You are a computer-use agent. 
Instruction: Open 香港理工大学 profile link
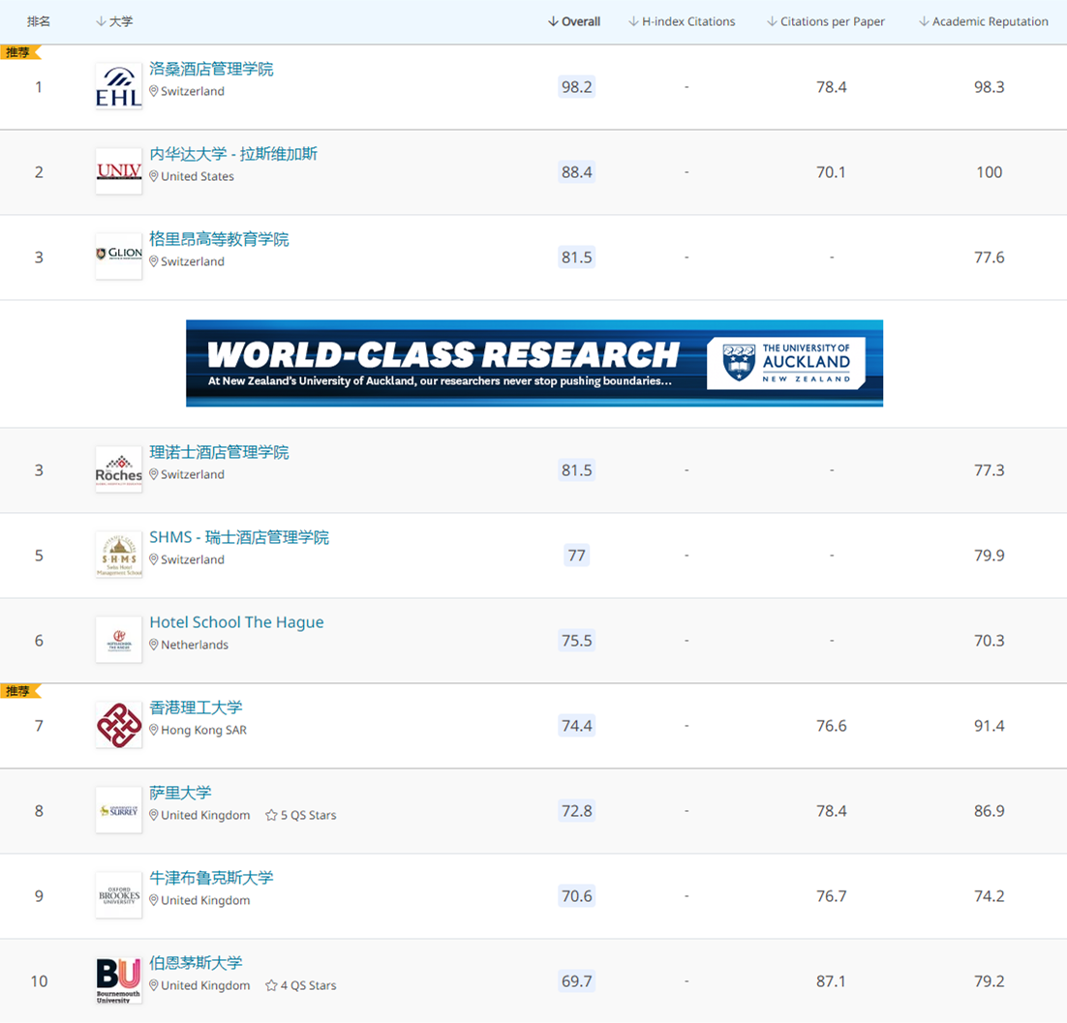pyautogui.click(x=196, y=707)
